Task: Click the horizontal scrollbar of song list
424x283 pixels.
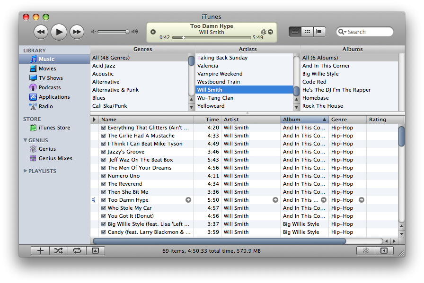Action: [219, 241]
